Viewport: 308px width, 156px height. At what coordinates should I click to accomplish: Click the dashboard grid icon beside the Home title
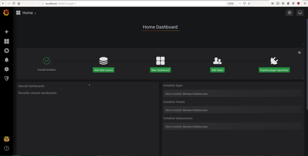18,13
